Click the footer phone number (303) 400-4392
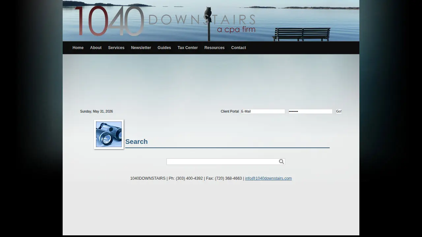Viewport: 422px width, 237px height. click(x=189, y=178)
